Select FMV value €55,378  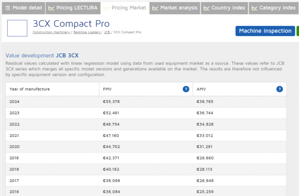point(111,102)
